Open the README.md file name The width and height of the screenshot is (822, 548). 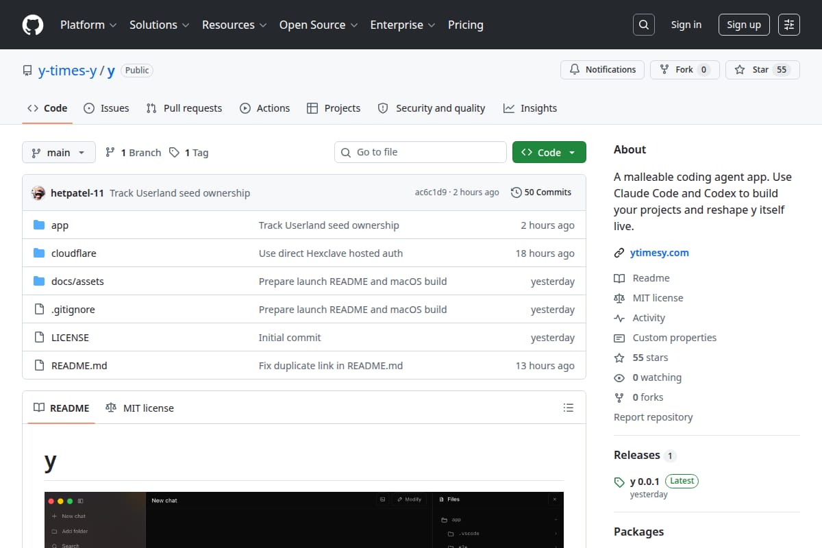(x=79, y=366)
